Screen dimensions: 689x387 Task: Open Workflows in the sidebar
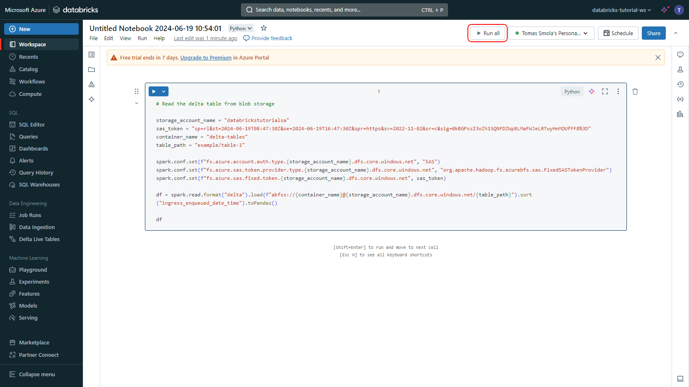point(41,81)
